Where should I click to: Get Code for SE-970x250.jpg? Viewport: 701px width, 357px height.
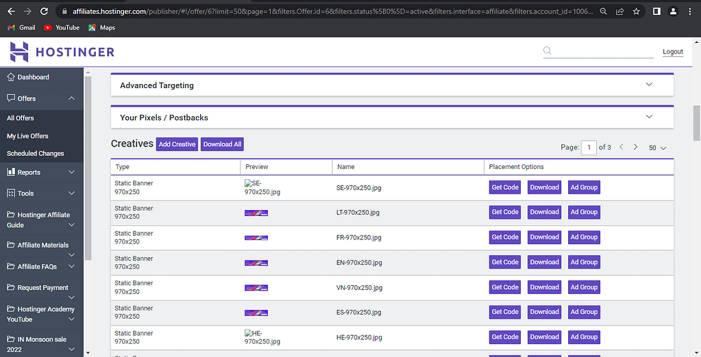pyautogui.click(x=505, y=187)
